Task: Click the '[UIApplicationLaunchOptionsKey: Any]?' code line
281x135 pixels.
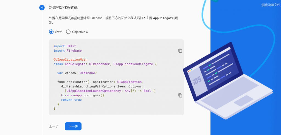Action: (x=110, y=91)
